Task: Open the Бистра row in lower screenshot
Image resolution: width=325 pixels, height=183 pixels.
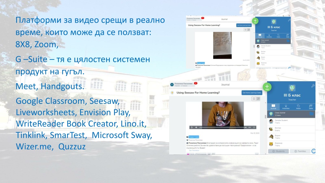Action: [x=291, y=129]
